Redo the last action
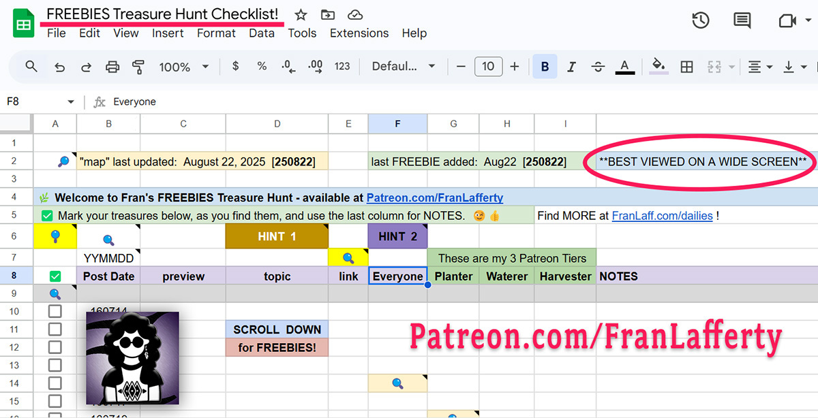 [x=87, y=67]
